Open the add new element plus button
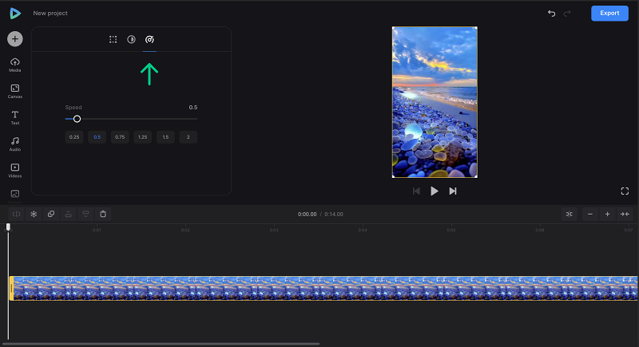The image size is (639, 347). pyautogui.click(x=14, y=39)
